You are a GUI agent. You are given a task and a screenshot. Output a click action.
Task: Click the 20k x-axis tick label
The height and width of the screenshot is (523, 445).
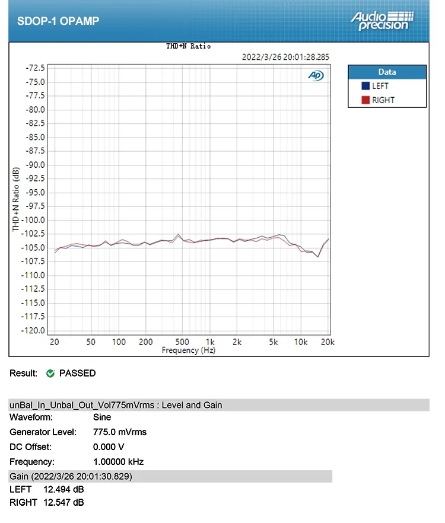click(x=328, y=342)
